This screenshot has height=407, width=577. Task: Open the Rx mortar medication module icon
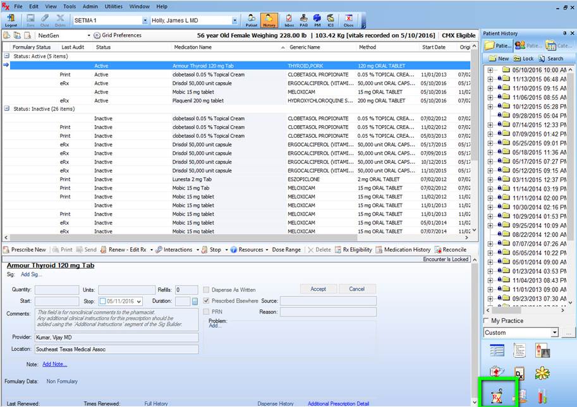click(x=497, y=397)
